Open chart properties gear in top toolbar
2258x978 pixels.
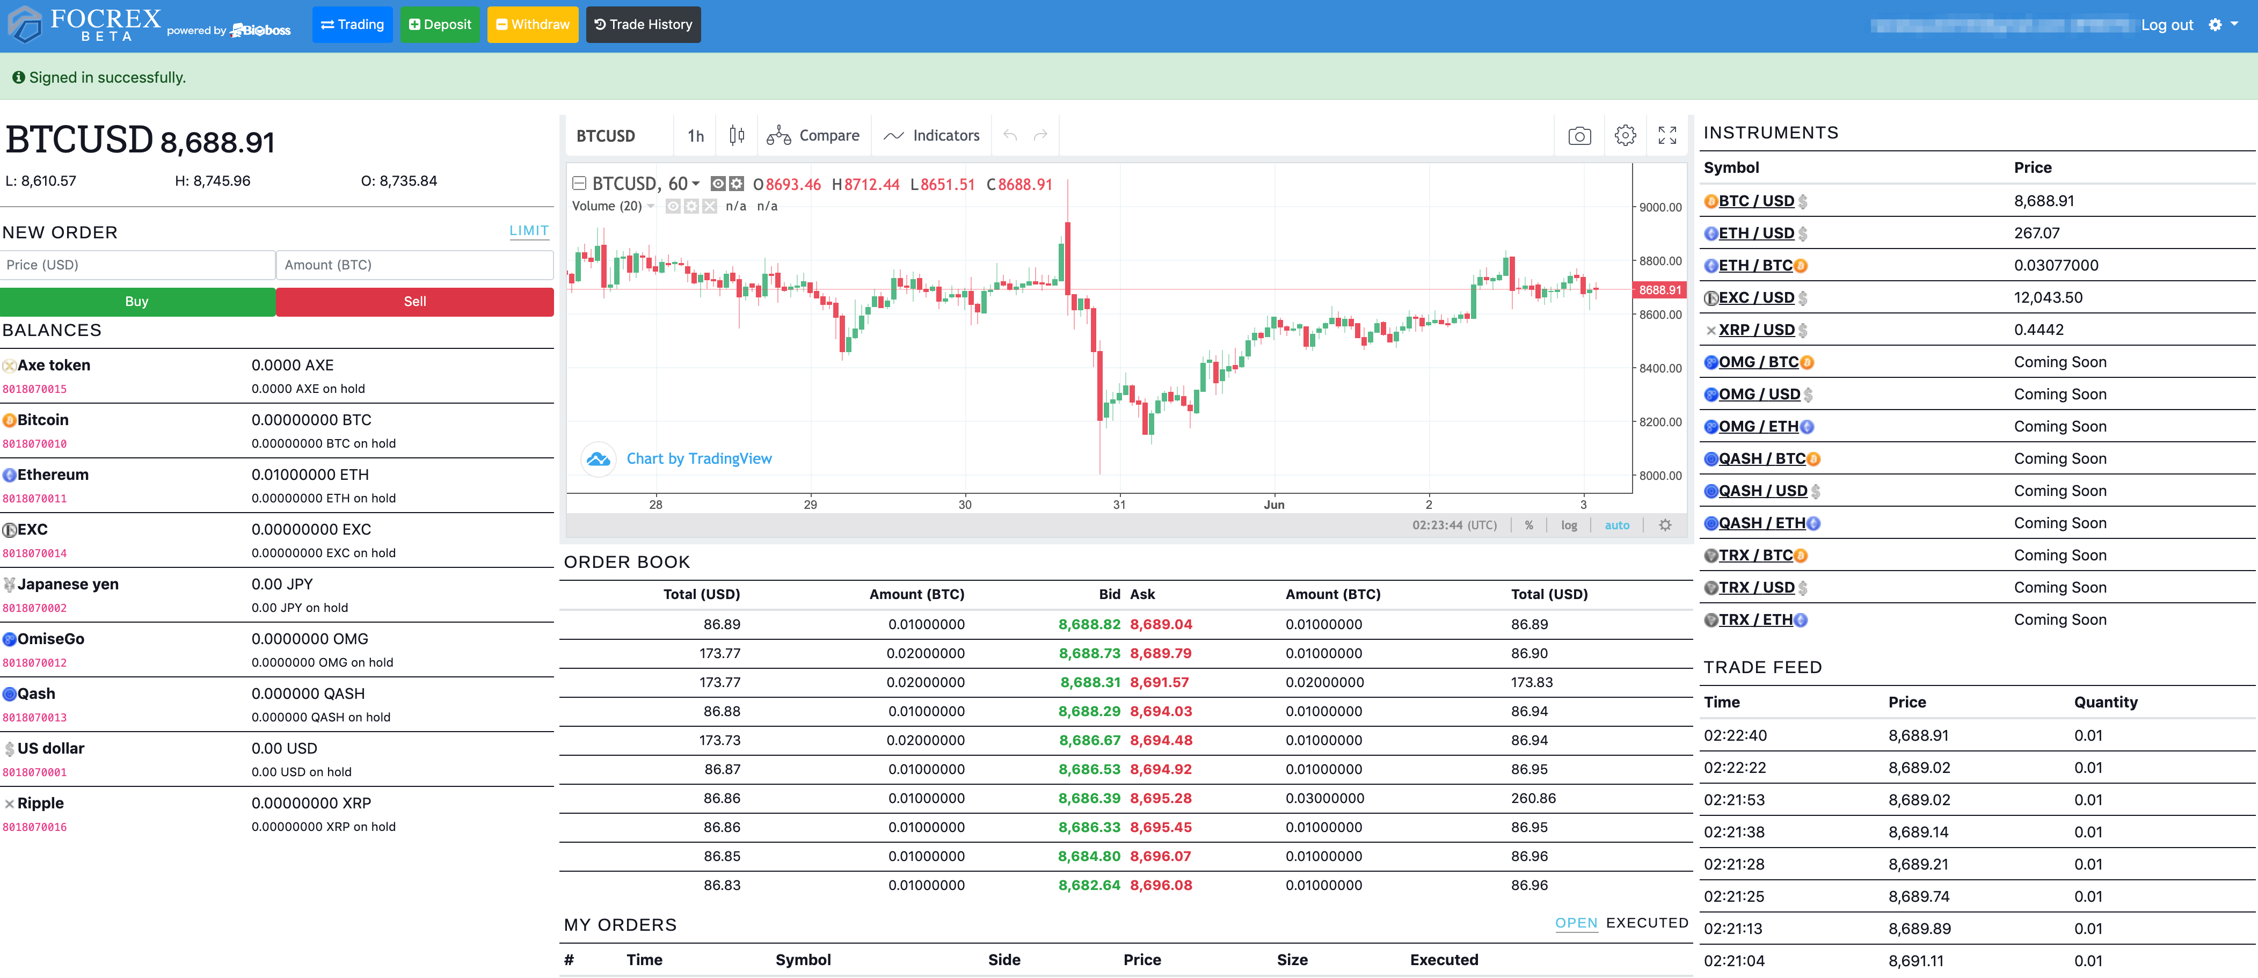pos(1625,136)
